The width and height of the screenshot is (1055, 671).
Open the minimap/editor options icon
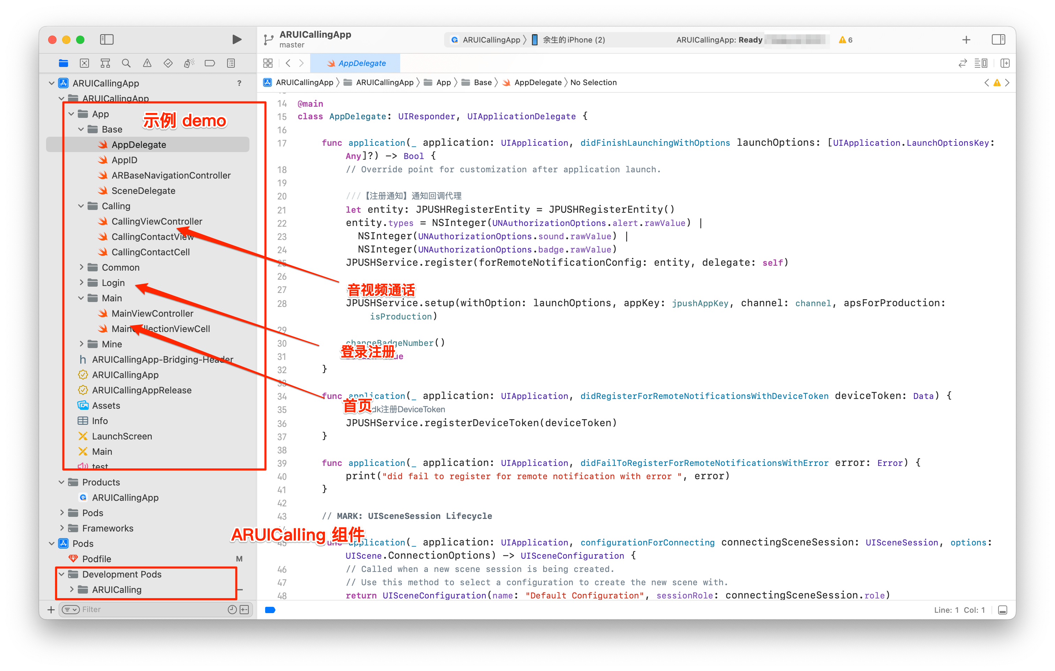point(981,63)
